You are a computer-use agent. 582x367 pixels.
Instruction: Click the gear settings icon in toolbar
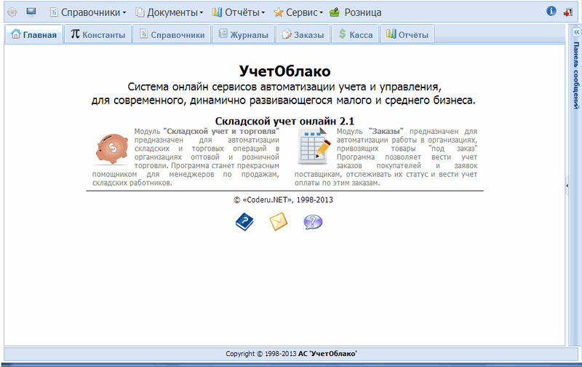tap(12, 12)
